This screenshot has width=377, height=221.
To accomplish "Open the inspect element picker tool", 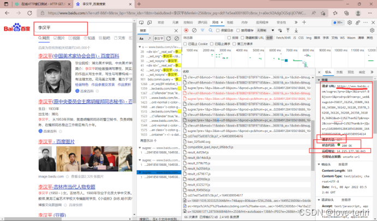I will pyautogui.click(x=141, y=22).
